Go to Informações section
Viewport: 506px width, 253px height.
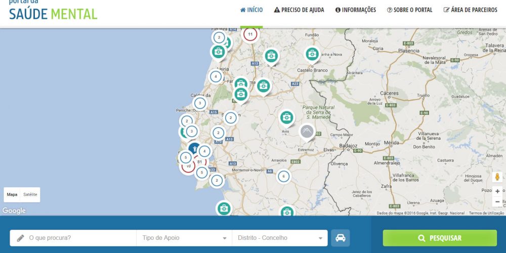pyautogui.click(x=355, y=10)
